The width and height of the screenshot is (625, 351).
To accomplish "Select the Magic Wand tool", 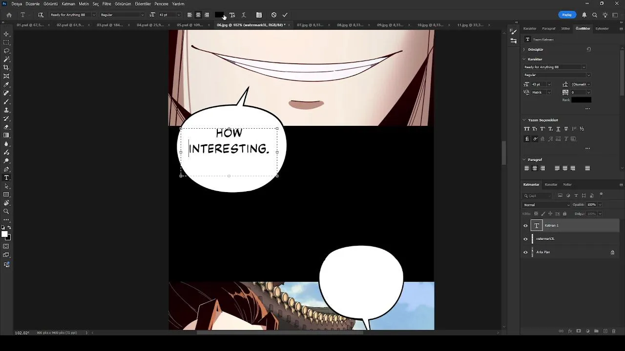I will click(x=6, y=59).
